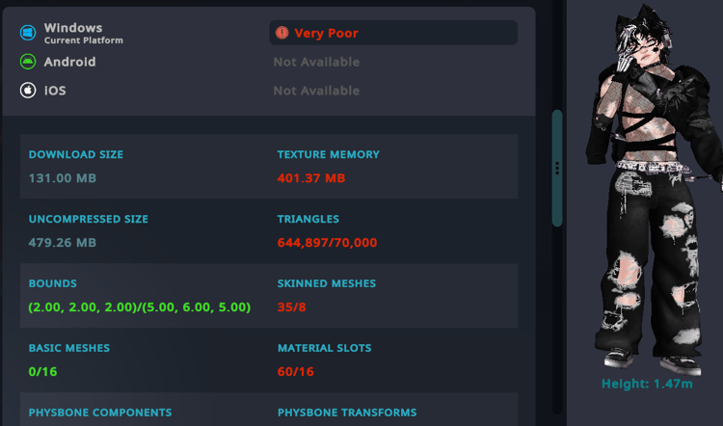
Task: Click the avatar preview thumbnail
Action: pos(653,189)
